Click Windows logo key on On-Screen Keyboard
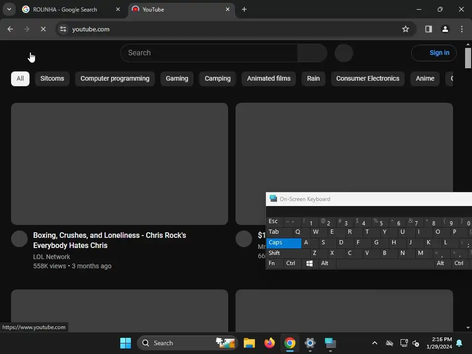Screen dimensions: 472x354 point(309,263)
